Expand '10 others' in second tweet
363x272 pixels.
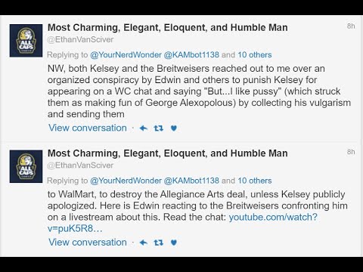255,181
